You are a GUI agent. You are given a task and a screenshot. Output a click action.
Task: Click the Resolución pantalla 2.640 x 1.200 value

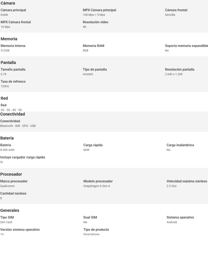(174, 74)
